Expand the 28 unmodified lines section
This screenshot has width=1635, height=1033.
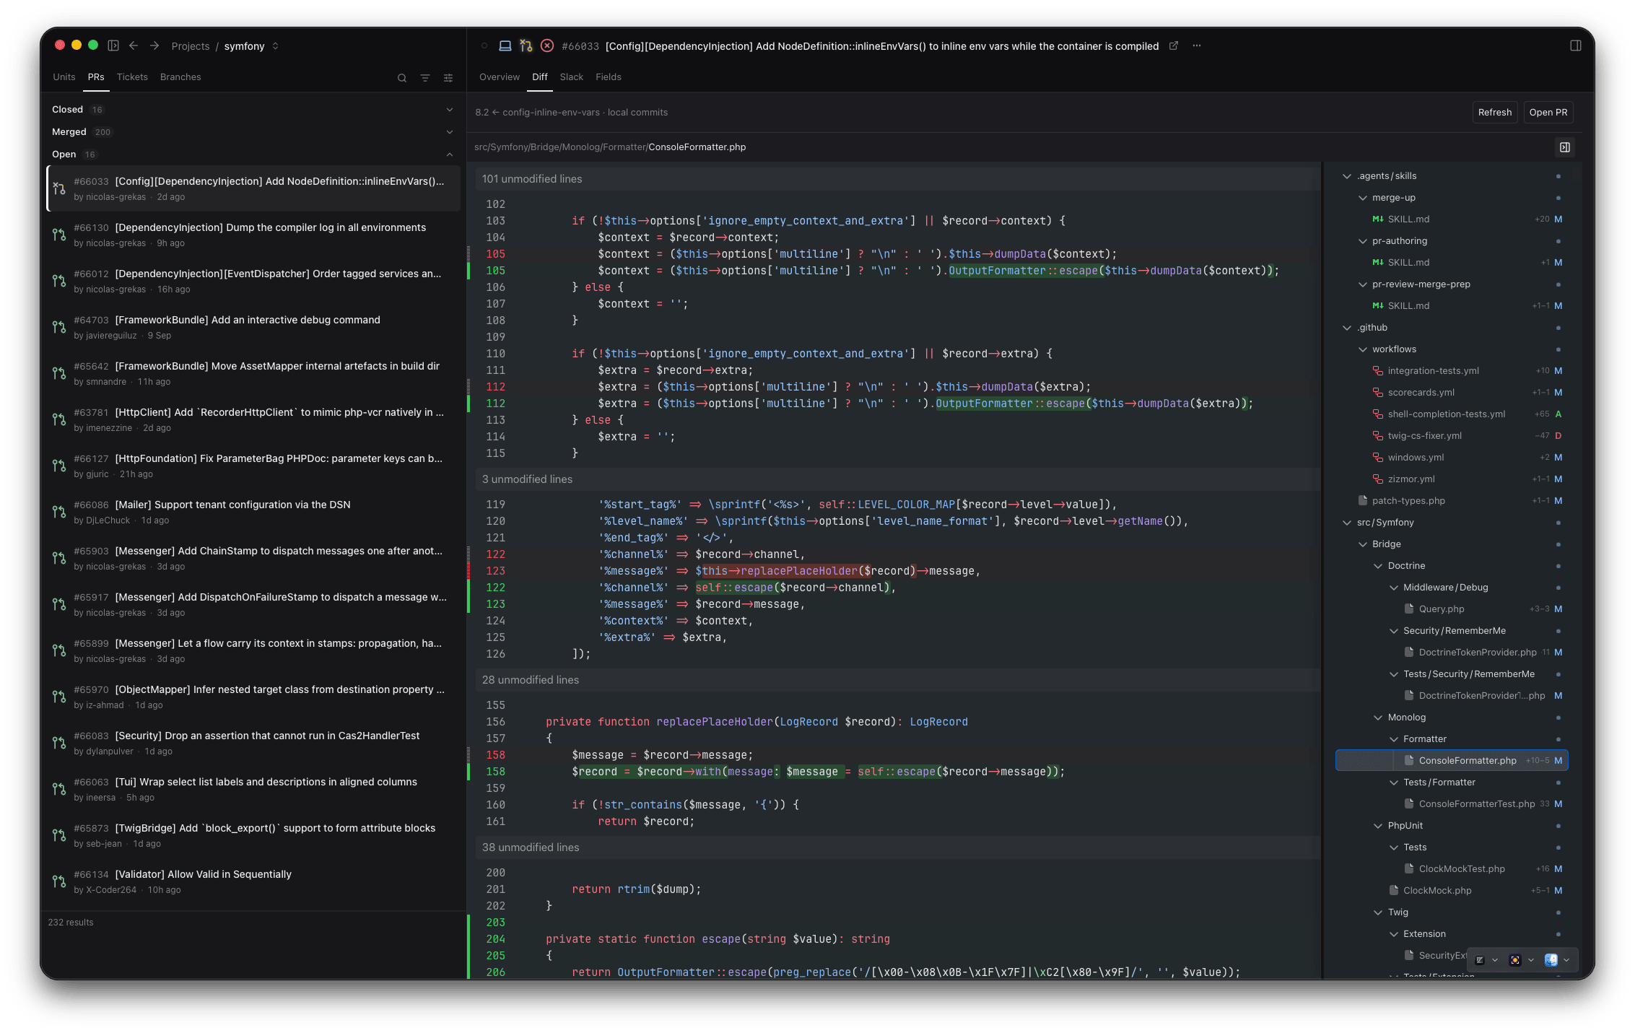point(897,680)
